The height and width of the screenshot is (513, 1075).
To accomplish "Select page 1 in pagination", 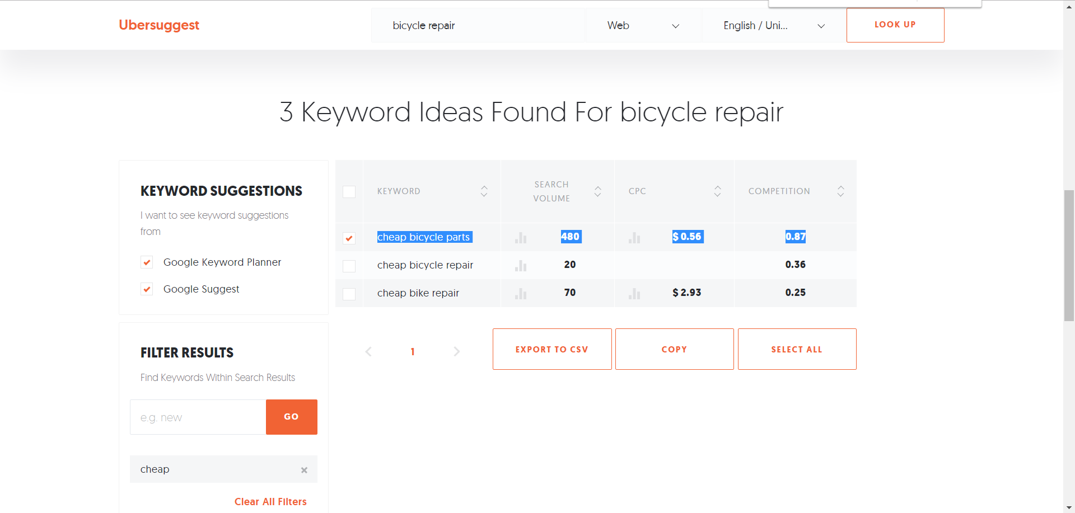I will (x=413, y=352).
